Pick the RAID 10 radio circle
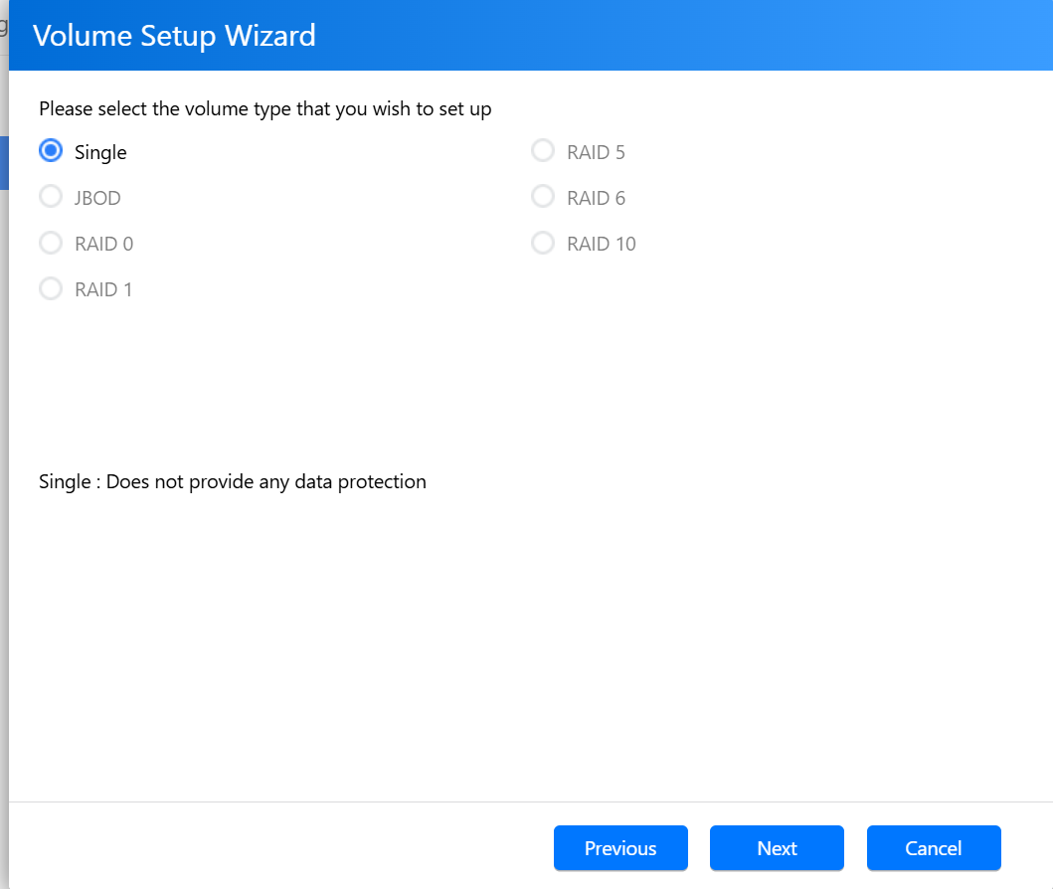 (x=543, y=243)
